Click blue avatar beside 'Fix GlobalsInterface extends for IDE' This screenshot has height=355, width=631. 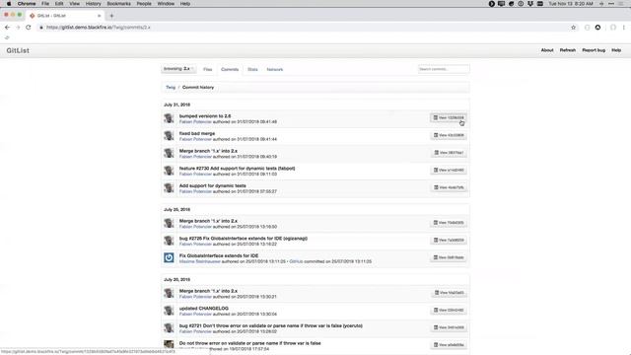pyautogui.click(x=169, y=257)
